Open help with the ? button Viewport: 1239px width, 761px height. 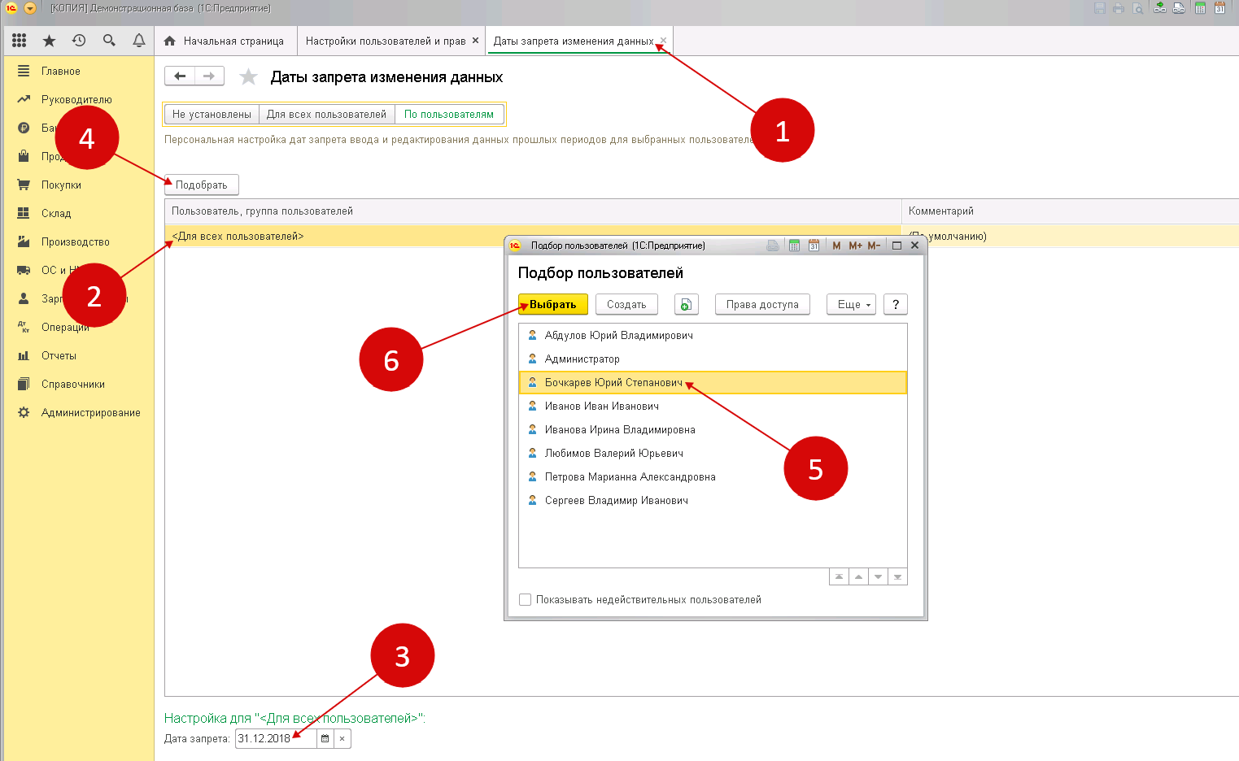point(896,305)
